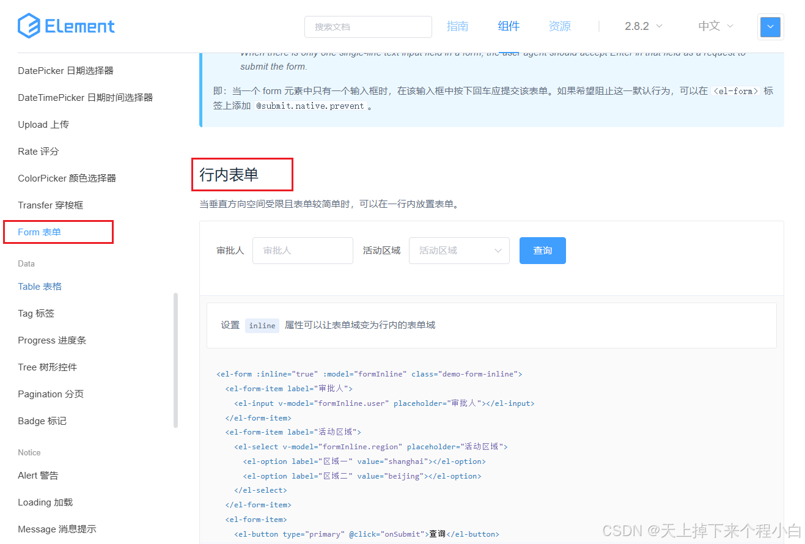Open the 资源 nav tab
The width and height of the screenshot is (805, 544).
tap(559, 26)
